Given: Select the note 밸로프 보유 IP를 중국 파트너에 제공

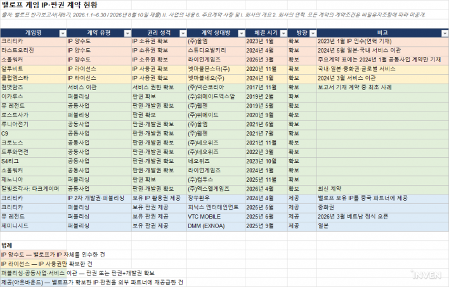Looking at the screenshot, I should point(382,198).
